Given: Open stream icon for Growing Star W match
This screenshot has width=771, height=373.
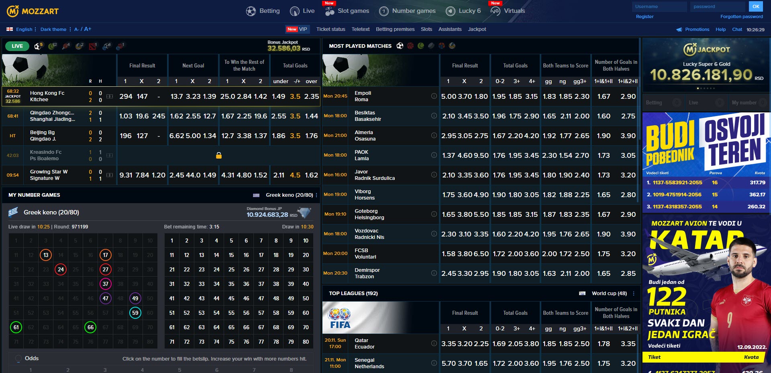Looking at the screenshot, I should pyautogui.click(x=110, y=175).
